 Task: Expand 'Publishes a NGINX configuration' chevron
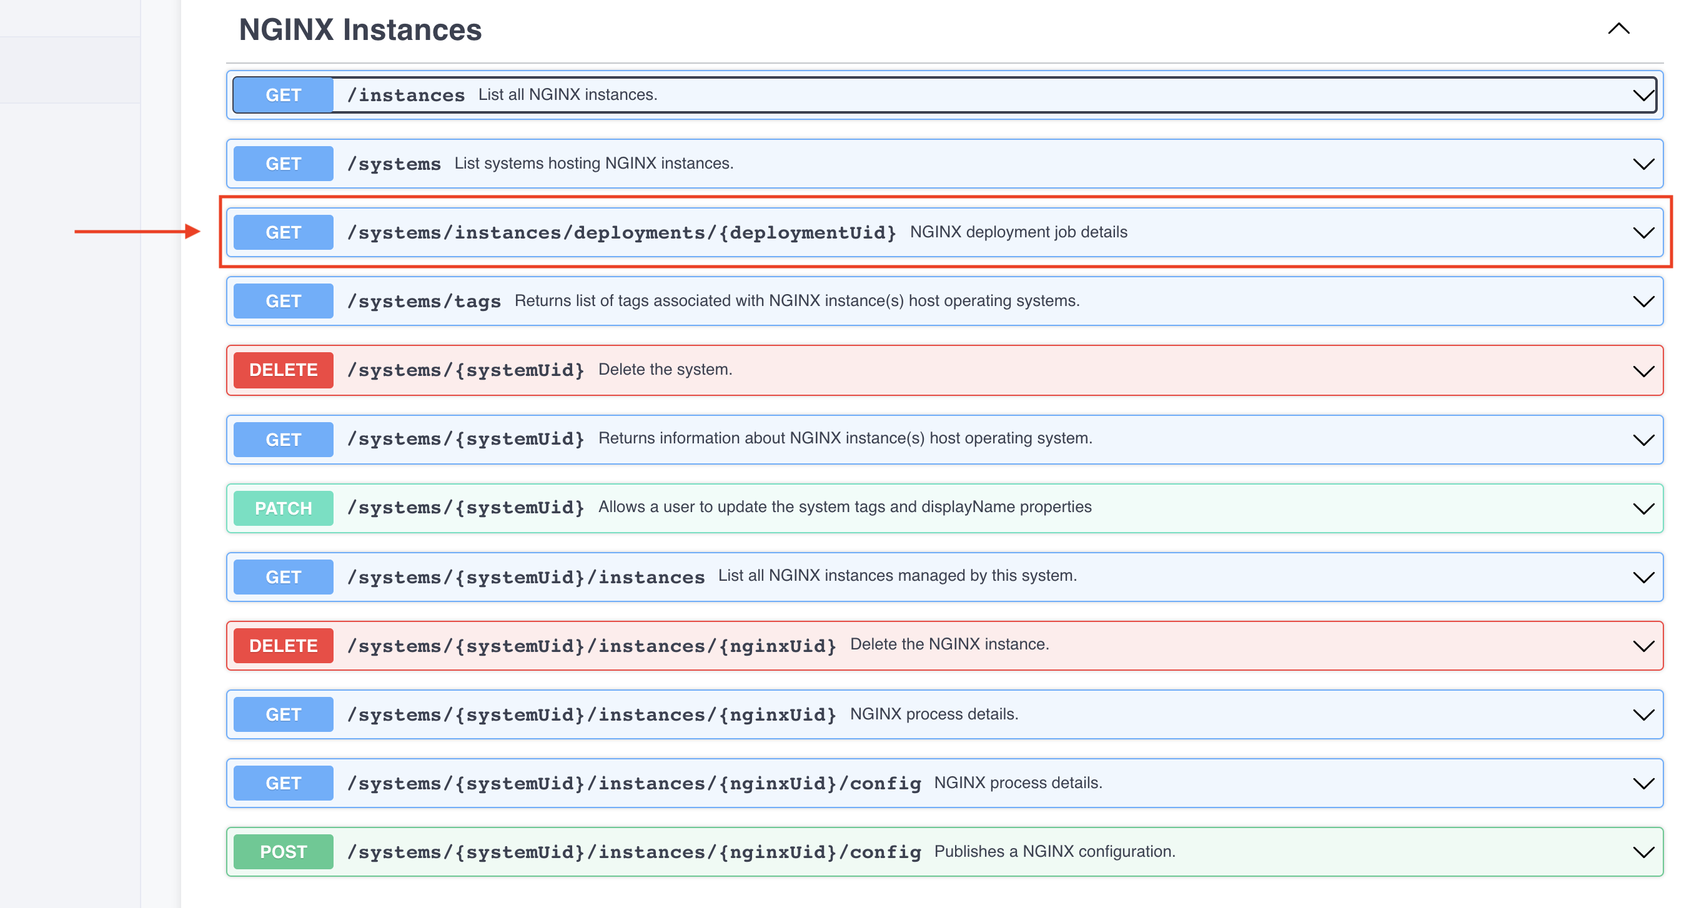(1643, 852)
